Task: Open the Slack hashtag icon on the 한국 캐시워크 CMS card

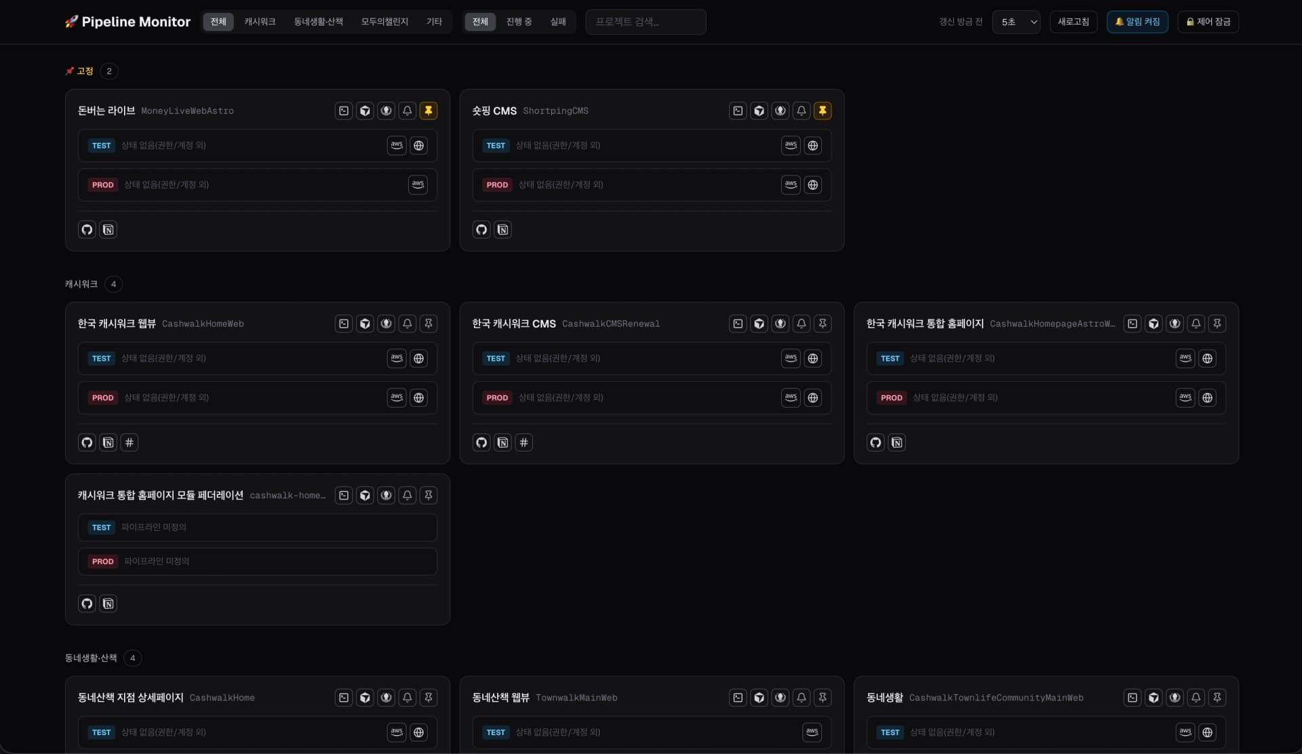Action: (x=524, y=443)
